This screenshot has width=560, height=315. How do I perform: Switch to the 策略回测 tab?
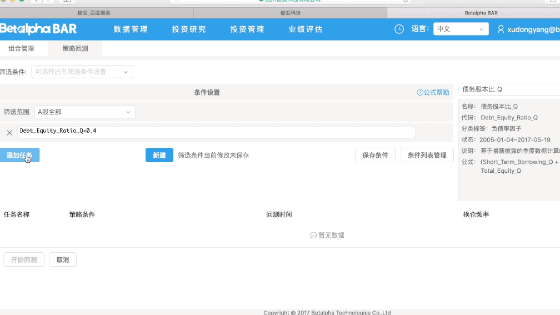75,48
